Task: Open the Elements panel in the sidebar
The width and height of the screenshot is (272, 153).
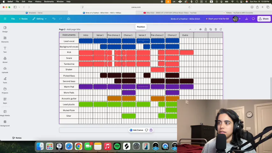Action: 5,40
